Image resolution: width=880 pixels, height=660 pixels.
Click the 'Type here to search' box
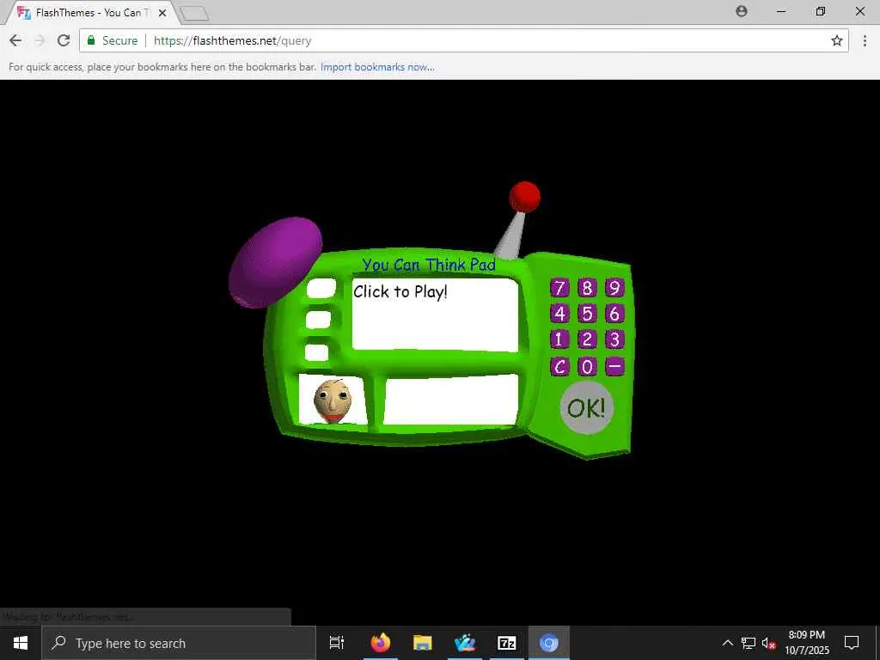click(x=179, y=643)
